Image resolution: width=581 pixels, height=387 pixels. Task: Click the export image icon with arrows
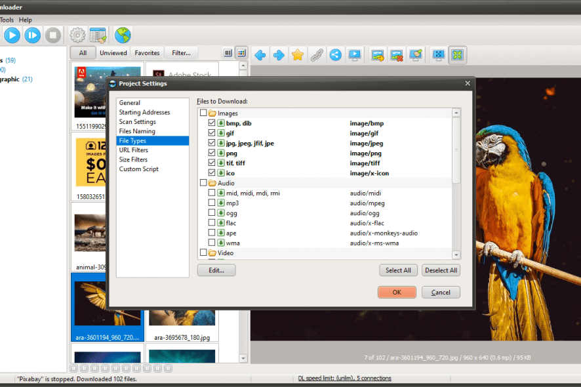point(378,55)
